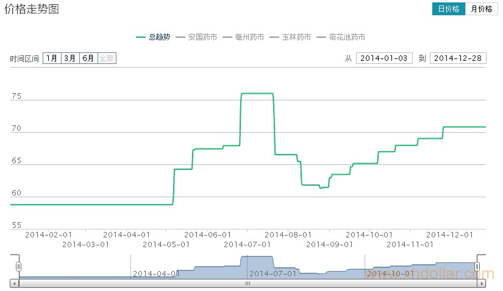Select the 3月 time range

[x=70, y=58]
